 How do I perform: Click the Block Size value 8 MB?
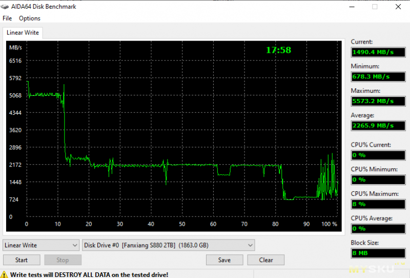[x=378, y=253]
